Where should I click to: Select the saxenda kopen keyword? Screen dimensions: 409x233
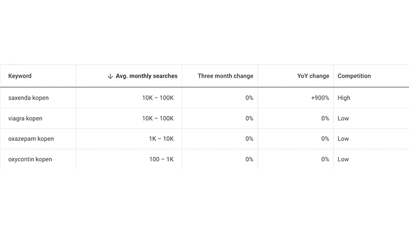tap(29, 98)
